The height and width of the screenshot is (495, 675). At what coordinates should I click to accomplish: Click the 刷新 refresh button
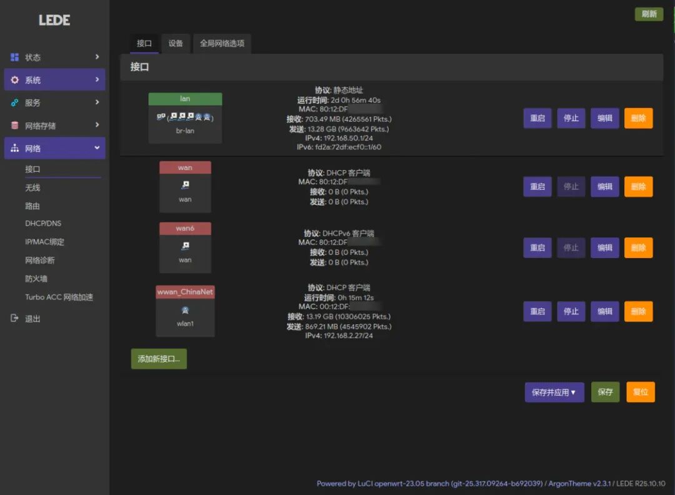coord(649,14)
